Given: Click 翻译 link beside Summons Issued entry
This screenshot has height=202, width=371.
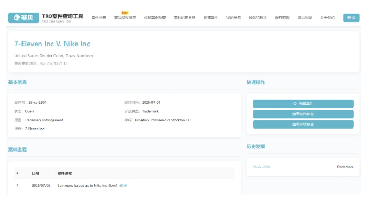Looking at the screenshot, I should (x=123, y=185).
